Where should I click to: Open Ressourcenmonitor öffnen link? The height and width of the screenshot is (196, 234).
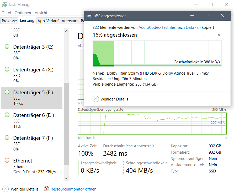pyautogui.click(x=73, y=189)
